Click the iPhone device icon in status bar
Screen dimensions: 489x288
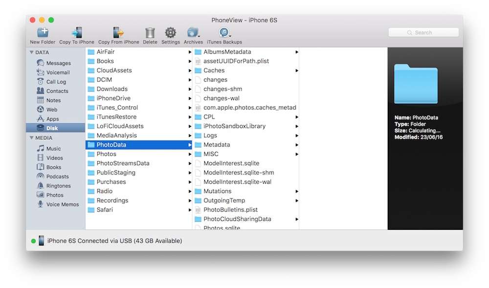coord(41,241)
